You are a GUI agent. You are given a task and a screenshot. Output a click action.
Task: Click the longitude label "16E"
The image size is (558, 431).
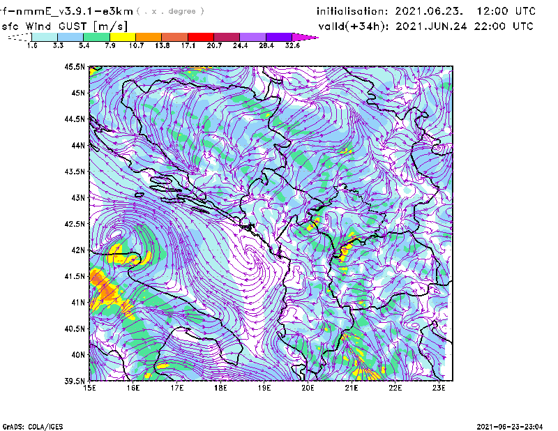tap(133, 388)
